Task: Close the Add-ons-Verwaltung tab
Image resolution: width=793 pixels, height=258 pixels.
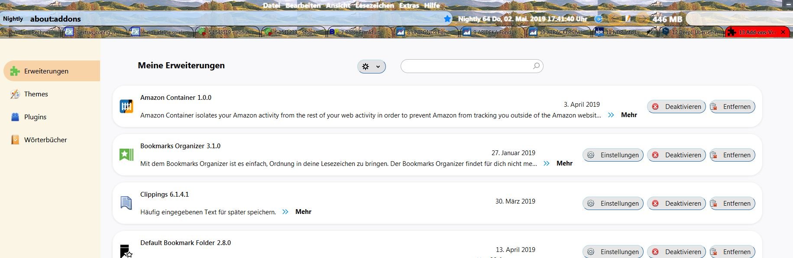Action: 783,32
